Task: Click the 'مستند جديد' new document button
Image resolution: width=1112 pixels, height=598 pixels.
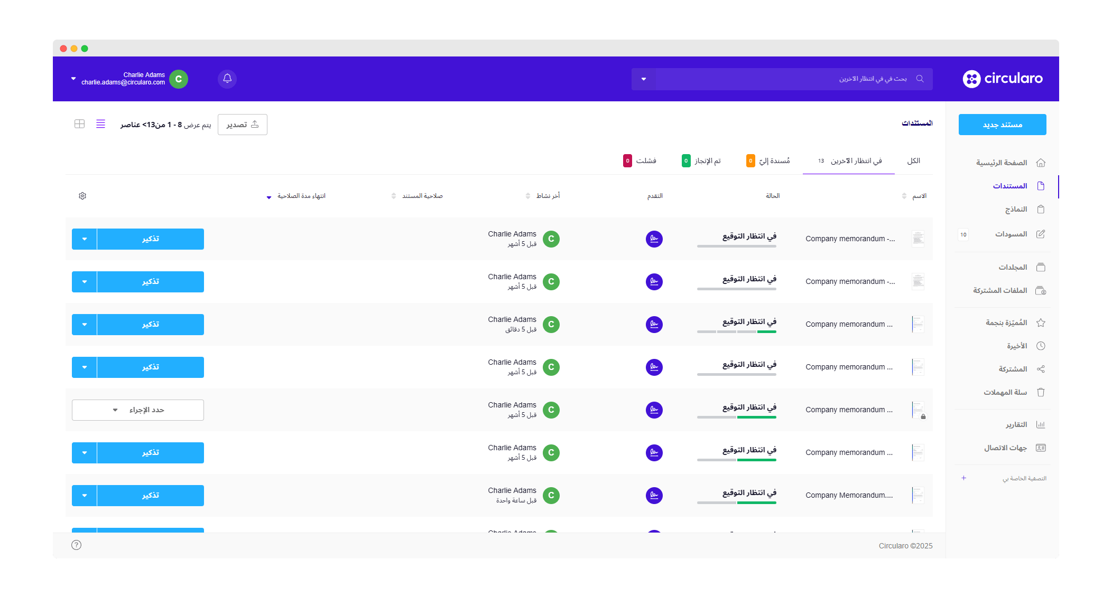Action: point(1002,125)
